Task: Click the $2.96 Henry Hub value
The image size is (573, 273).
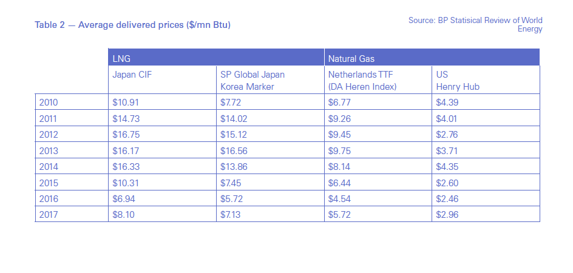Action: [449, 214]
